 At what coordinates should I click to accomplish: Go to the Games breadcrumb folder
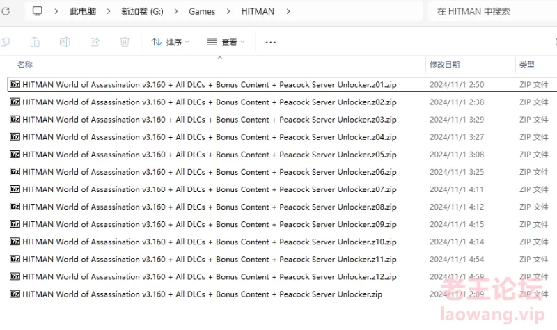tap(202, 11)
